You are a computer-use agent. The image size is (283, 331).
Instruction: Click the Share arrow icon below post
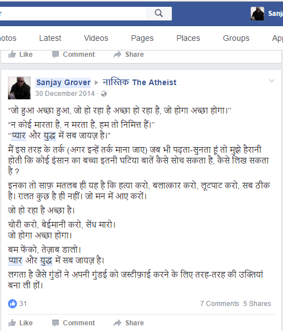[117, 322]
